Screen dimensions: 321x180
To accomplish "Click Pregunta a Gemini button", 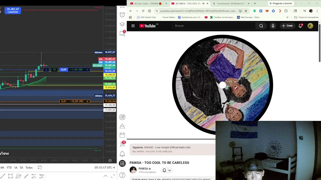I will pos(280,3).
